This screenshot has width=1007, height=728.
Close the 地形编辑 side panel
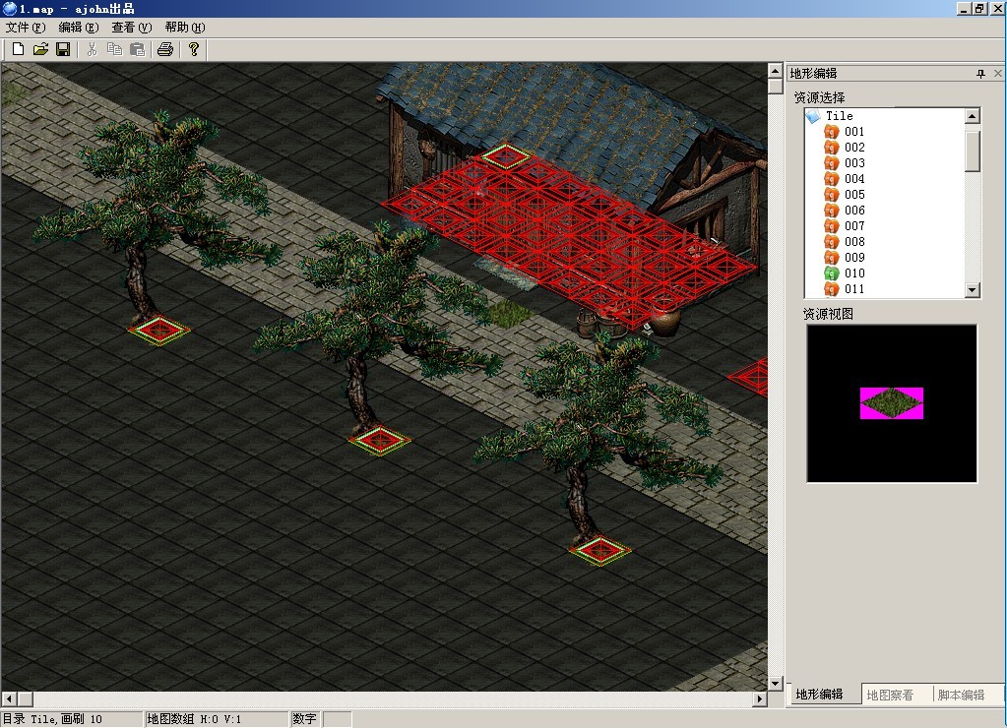tap(997, 73)
